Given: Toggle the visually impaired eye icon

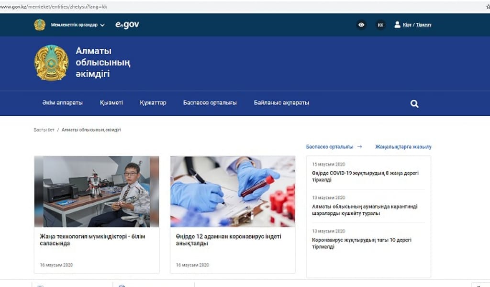Looking at the screenshot, I should (362, 24).
